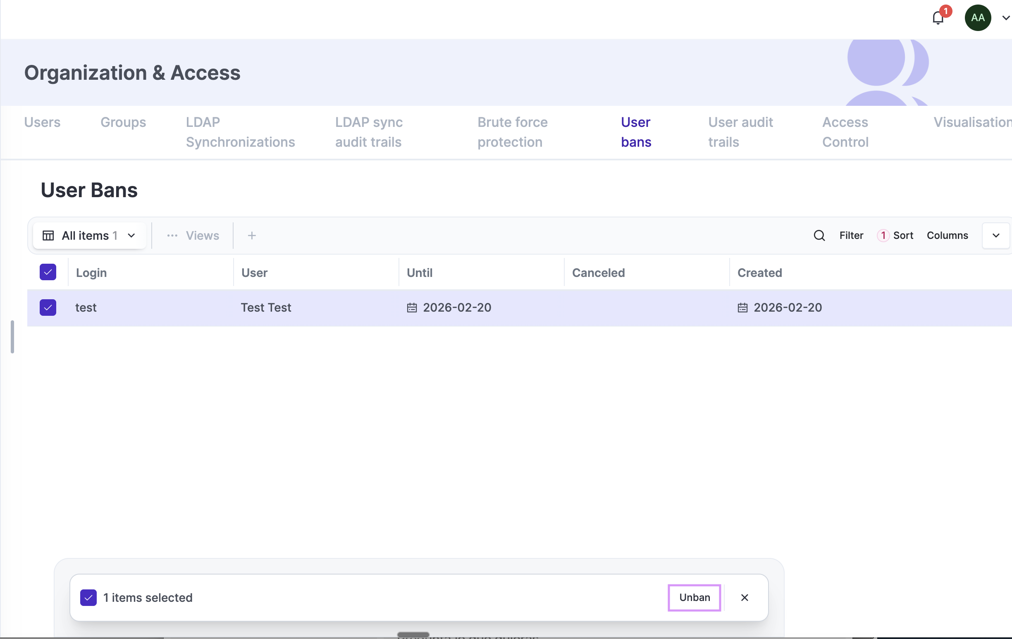This screenshot has width=1012, height=639.
Task: Click the three-dots Views icon
Action: 172,235
